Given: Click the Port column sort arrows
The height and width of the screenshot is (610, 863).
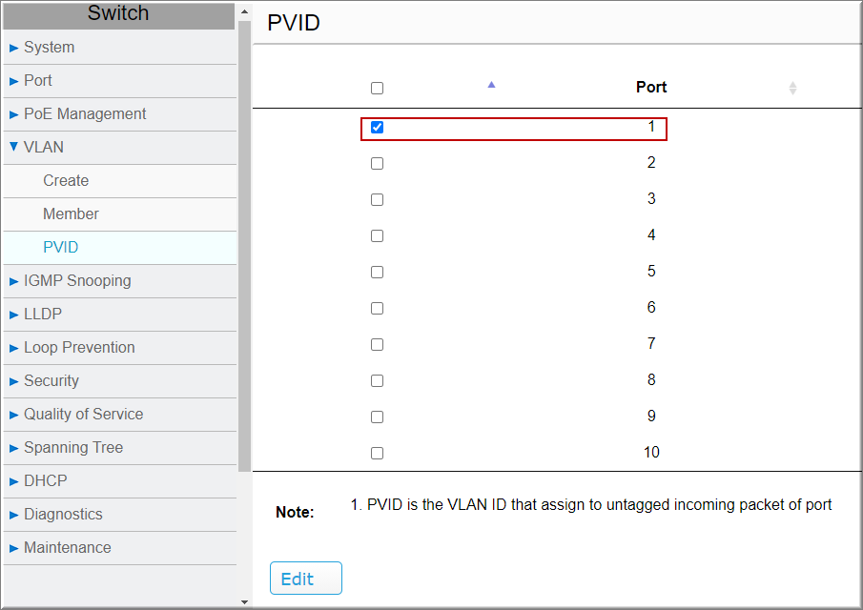Looking at the screenshot, I should 792,88.
